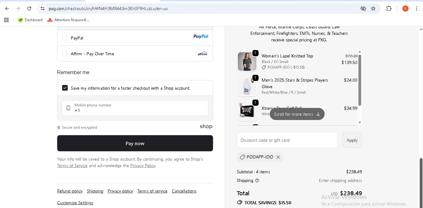Screen dimensions: 423x208
Task: Bookmark this page with the star icon
Action: click(373, 8)
